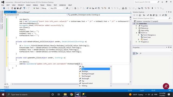Click the Save icon in the toolbar
The image size is (173, 97).
coord(18,8)
